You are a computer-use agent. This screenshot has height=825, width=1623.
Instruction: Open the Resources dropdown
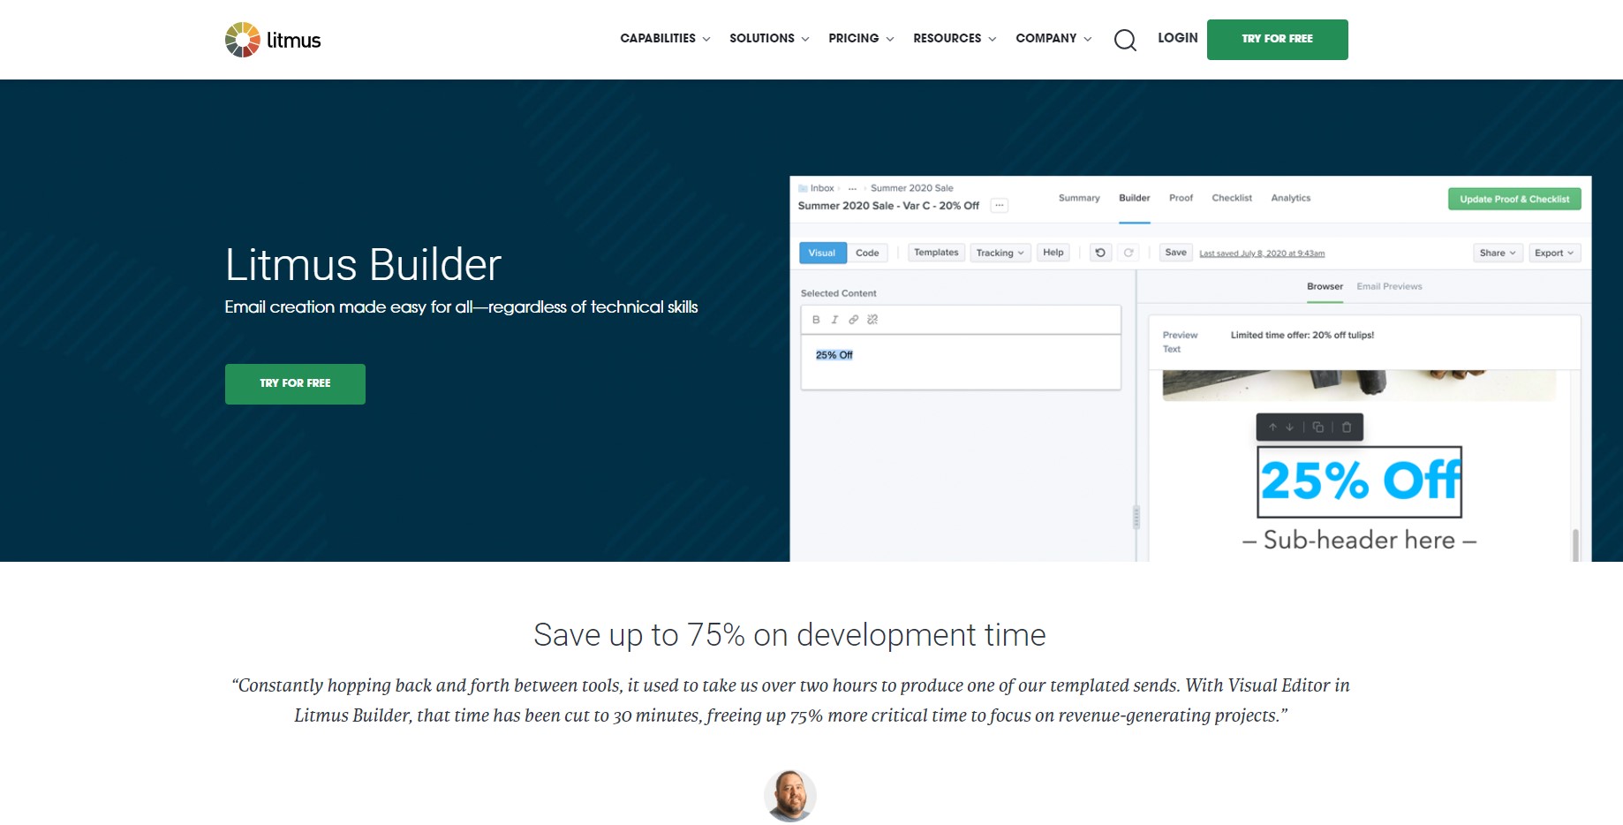pyautogui.click(x=955, y=39)
